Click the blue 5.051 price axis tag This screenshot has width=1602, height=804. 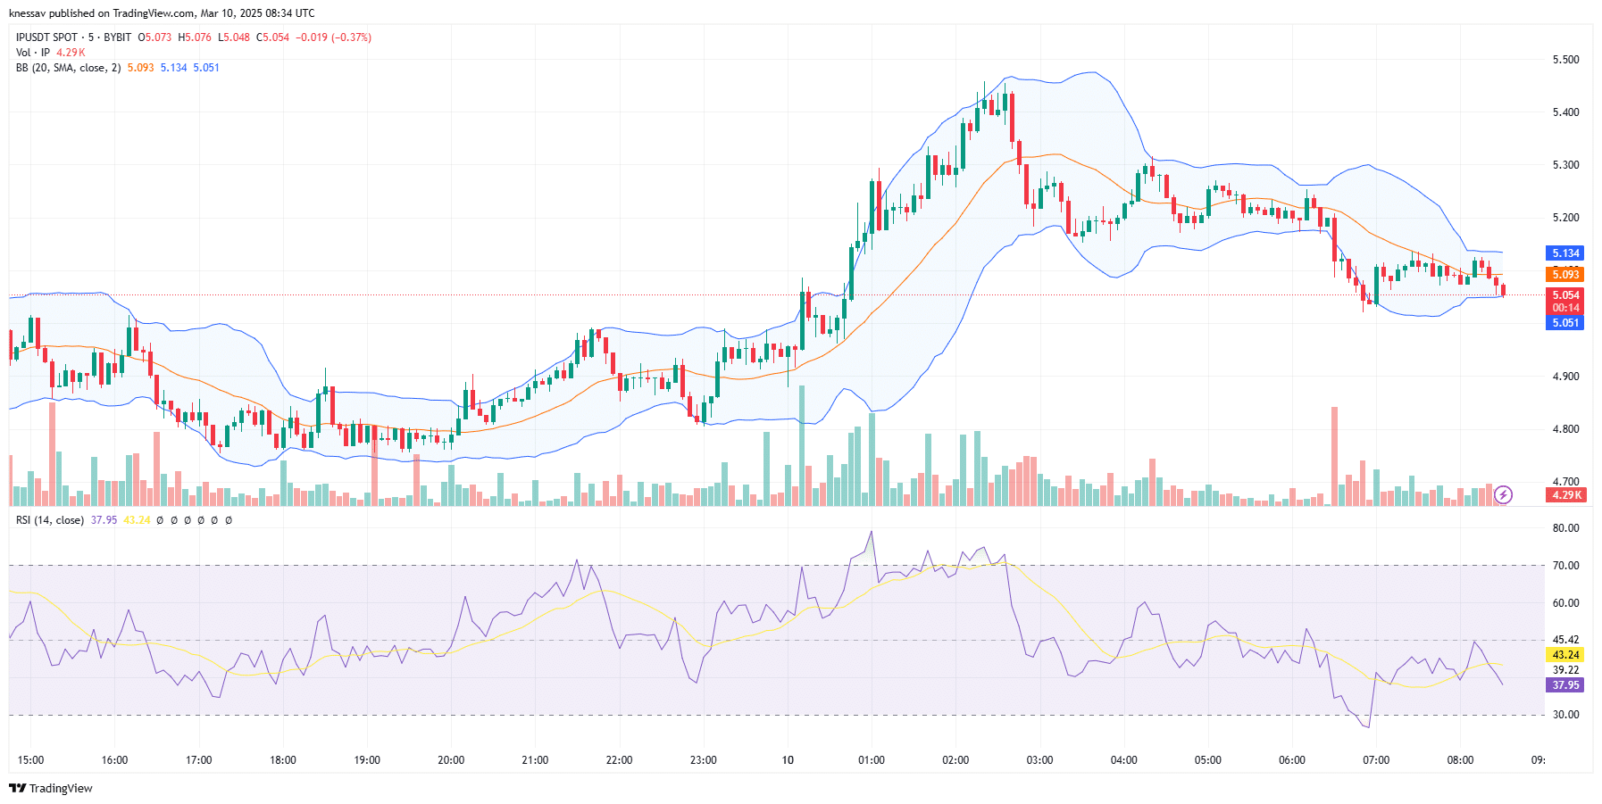(x=1565, y=323)
